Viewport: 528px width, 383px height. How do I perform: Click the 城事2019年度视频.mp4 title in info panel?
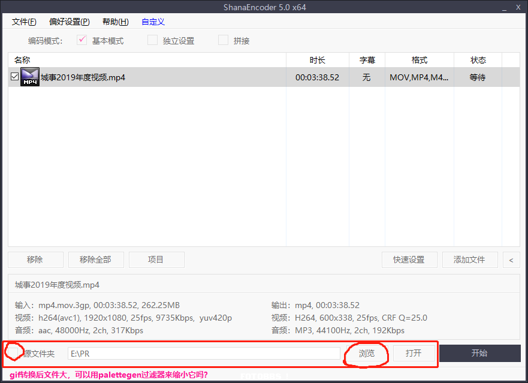pyautogui.click(x=57, y=285)
